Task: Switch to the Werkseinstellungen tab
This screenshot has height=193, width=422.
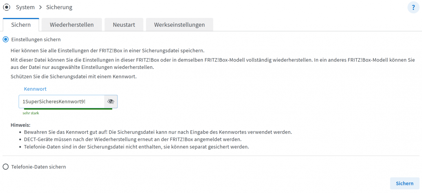Action: (x=179, y=25)
